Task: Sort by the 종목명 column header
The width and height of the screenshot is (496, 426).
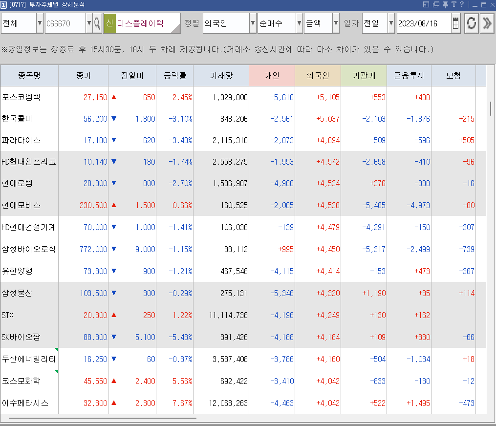Action: pos(29,76)
